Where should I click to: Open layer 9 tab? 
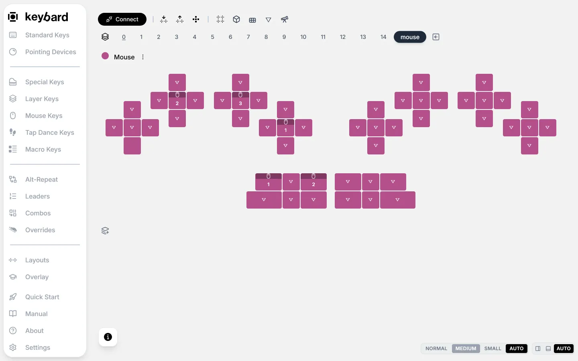click(284, 37)
